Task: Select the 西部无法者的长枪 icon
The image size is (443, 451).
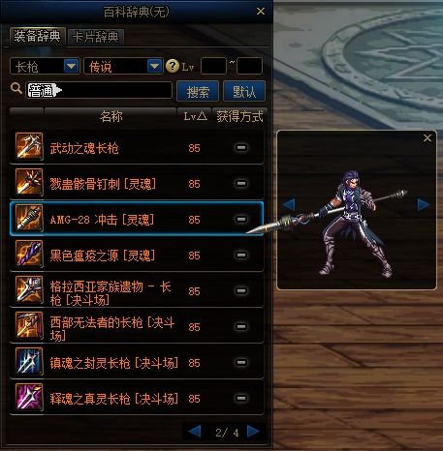Action: point(29,326)
